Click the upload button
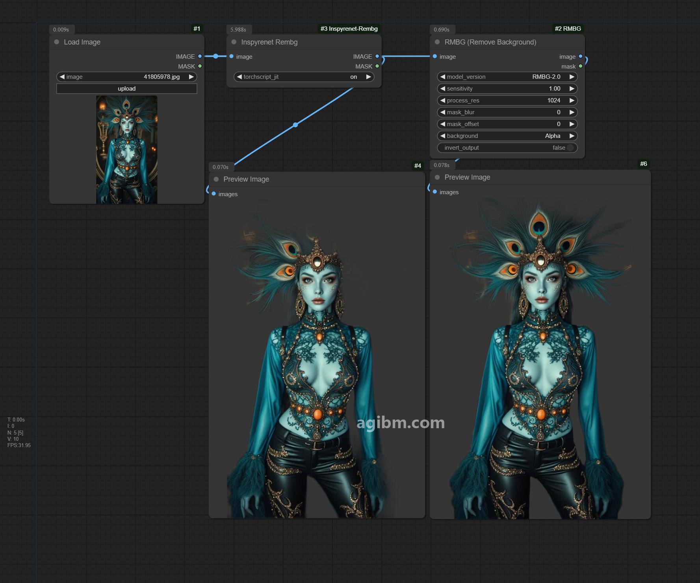The height and width of the screenshot is (583, 700). [x=126, y=89]
